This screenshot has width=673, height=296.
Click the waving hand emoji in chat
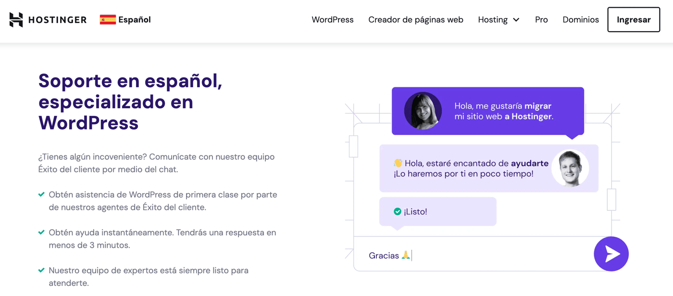[398, 163]
